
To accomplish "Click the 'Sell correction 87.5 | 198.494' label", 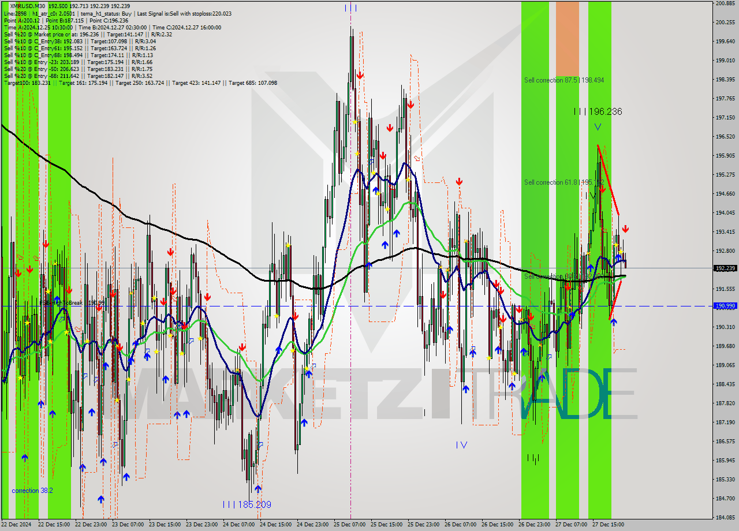I will 564,80.
